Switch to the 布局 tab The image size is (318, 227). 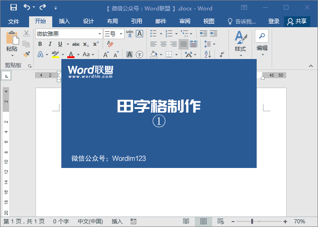click(x=112, y=21)
